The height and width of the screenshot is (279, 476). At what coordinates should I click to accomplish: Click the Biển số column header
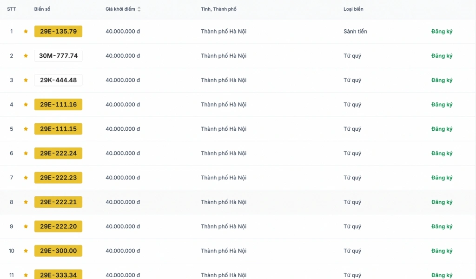pyautogui.click(x=42, y=9)
